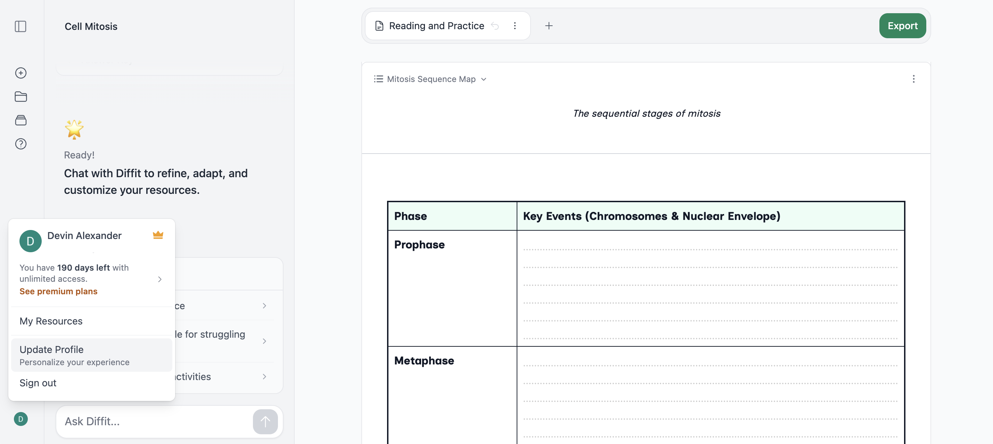Click the Prophase row label
This screenshot has height=444, width=993.
tap(419, 245)
